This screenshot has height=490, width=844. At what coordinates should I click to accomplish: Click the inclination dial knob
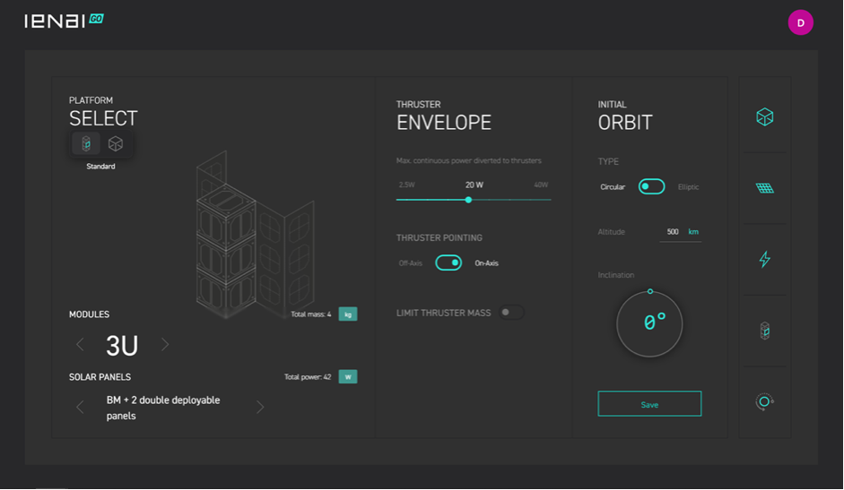pos(650,291)
